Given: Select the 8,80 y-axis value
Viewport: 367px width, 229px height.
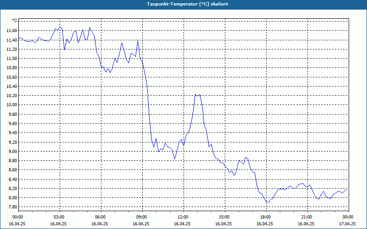Looking at the screenshot, I should point(13,161).
